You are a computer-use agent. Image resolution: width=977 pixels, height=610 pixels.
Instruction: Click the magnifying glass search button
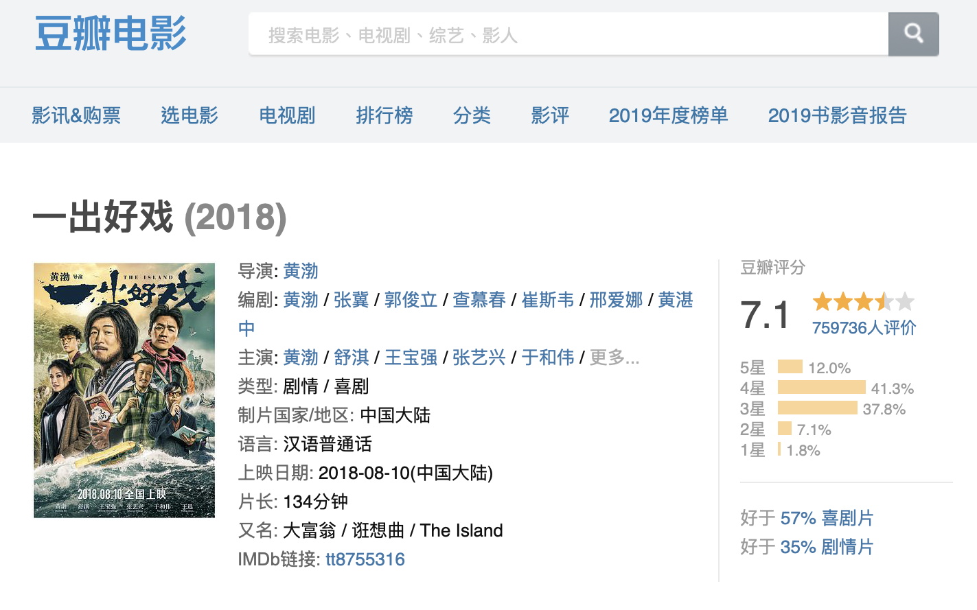click(x=913, y=34)
